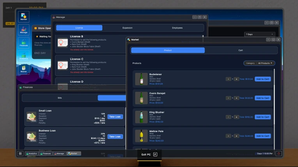Click the Mellow Pale bottle thumbnail
298x167 pixels.
[141, 136]
